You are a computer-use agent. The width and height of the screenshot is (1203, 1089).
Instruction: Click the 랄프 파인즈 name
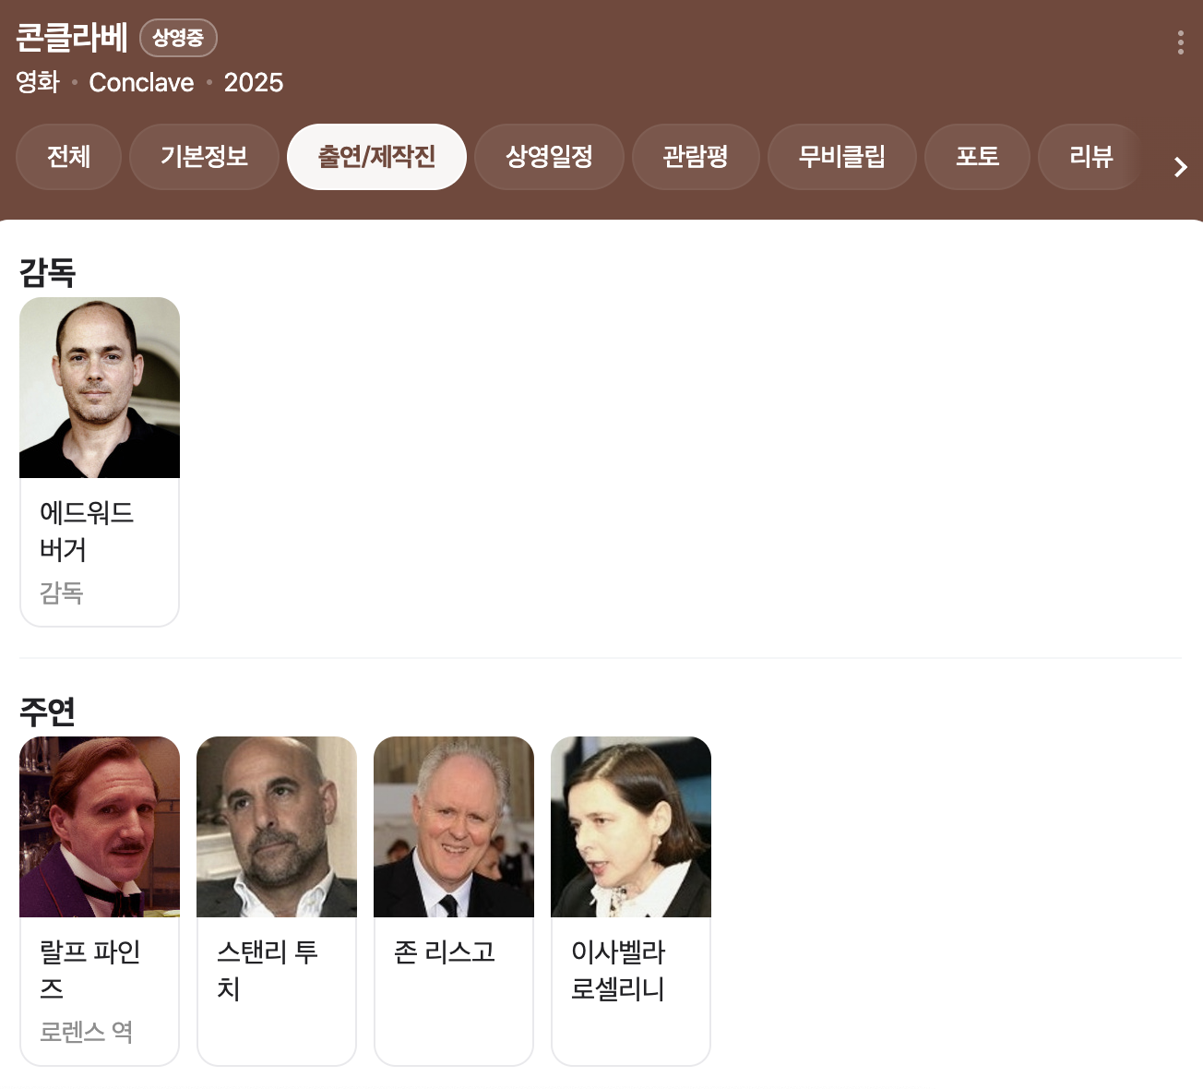(x=89, y=970)
